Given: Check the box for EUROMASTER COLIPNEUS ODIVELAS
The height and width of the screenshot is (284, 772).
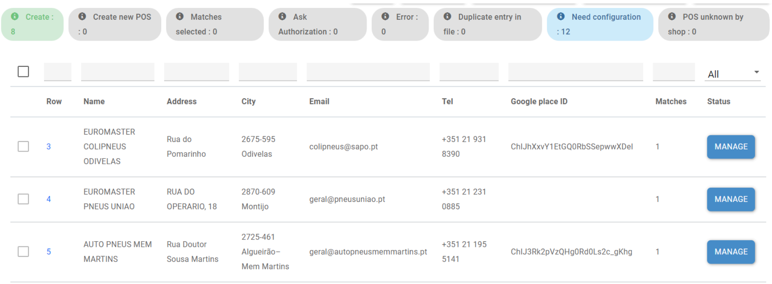Looking at the screenshot, I should tap(23, 146).
